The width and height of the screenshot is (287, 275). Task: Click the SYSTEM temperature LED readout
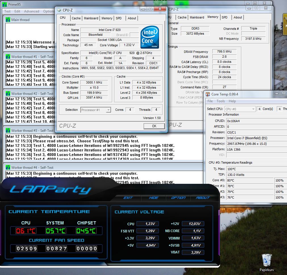56,231
